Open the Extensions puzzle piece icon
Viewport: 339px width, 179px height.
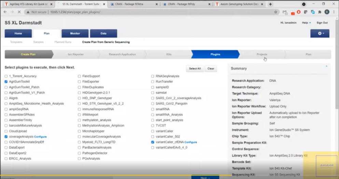(320, 12)
